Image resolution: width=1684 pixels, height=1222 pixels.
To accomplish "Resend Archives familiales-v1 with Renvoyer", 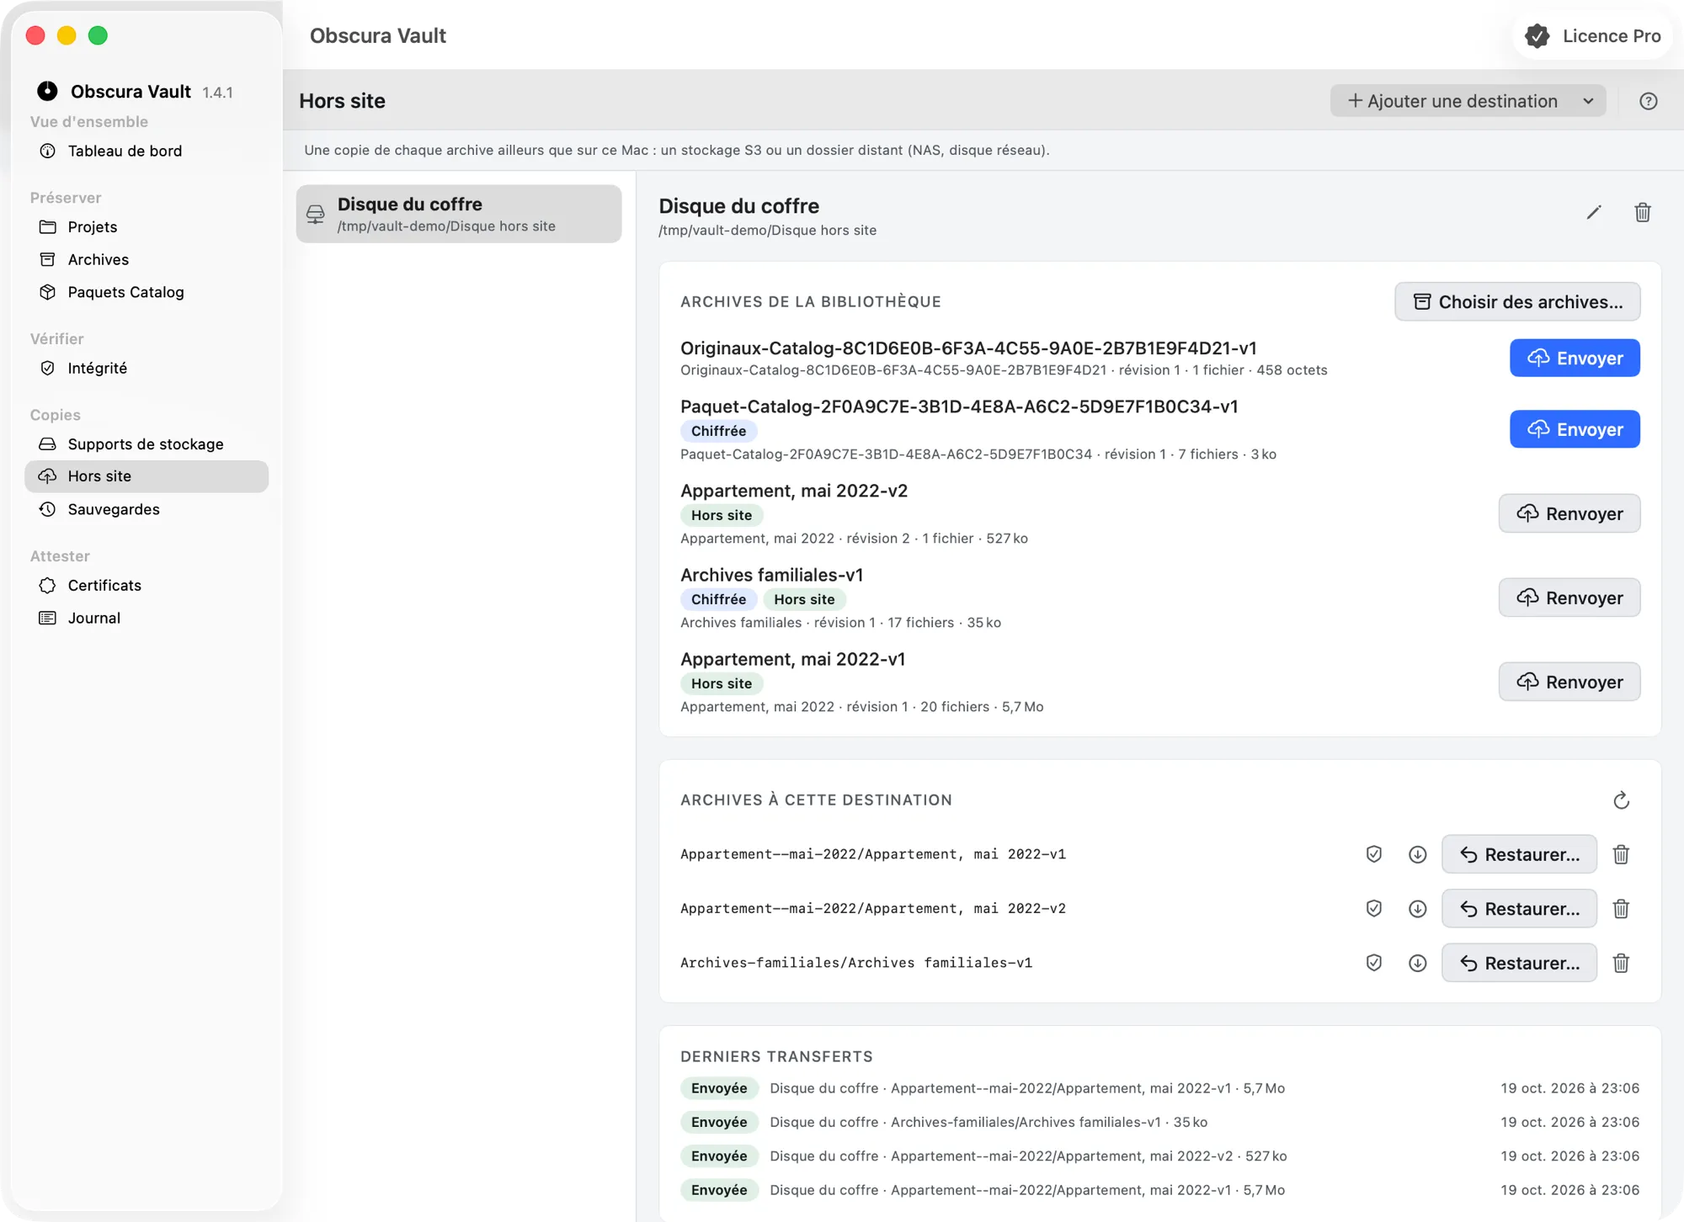I will pyautogui.click(x=1569, y=598).
